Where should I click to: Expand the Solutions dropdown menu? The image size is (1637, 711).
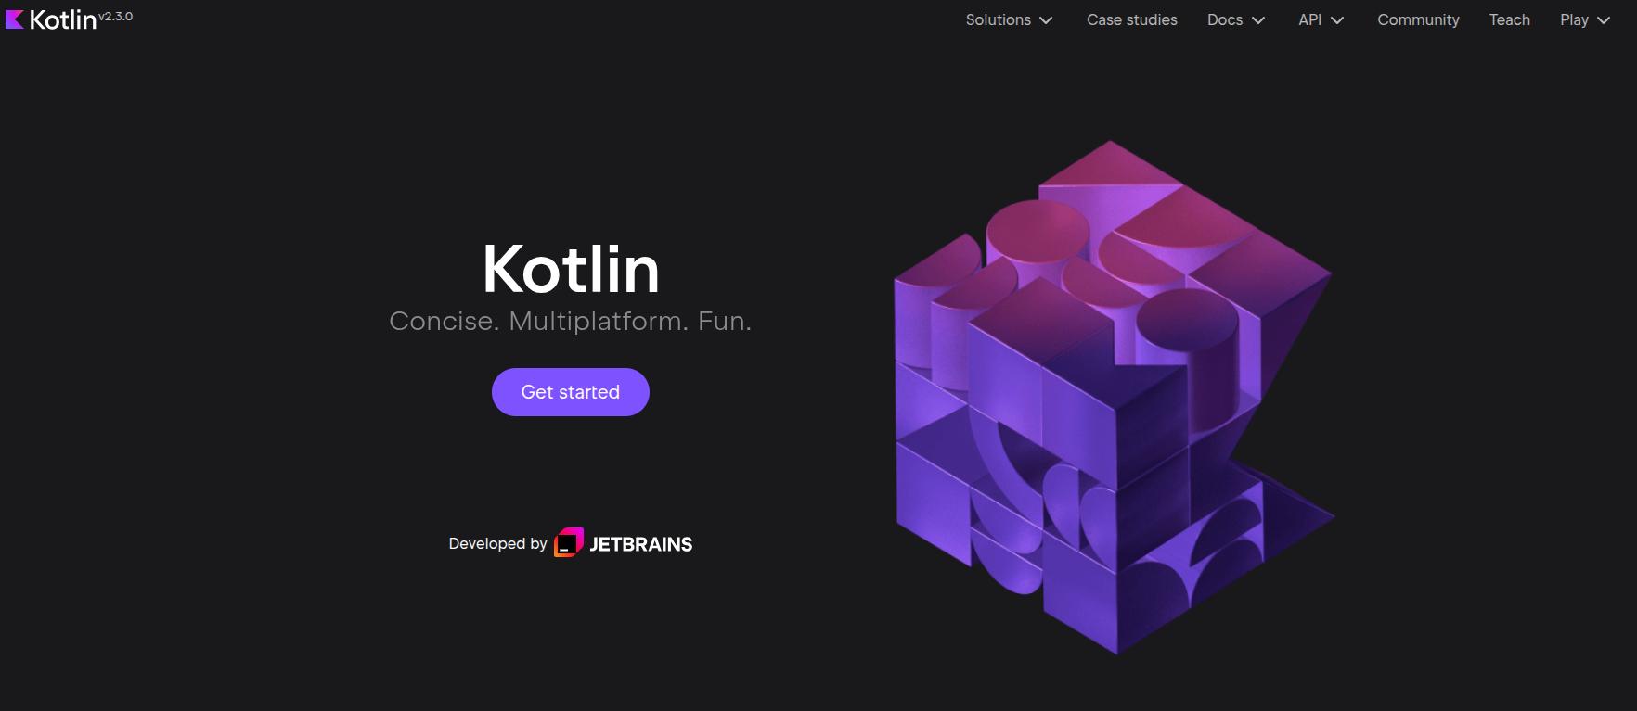[x=1009, y=19]
